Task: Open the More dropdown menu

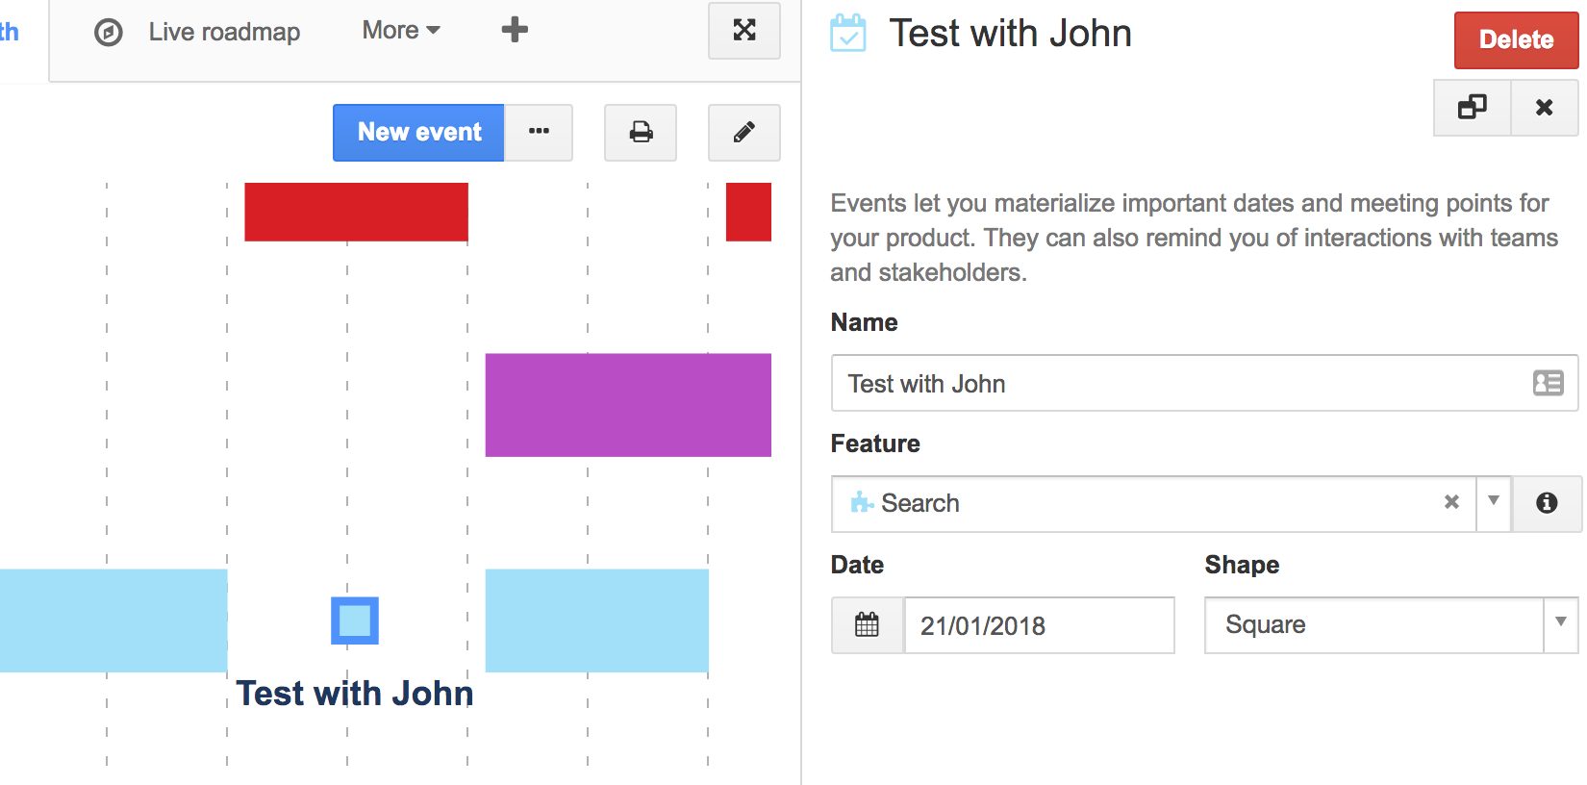Action: [x=401, y=31]
